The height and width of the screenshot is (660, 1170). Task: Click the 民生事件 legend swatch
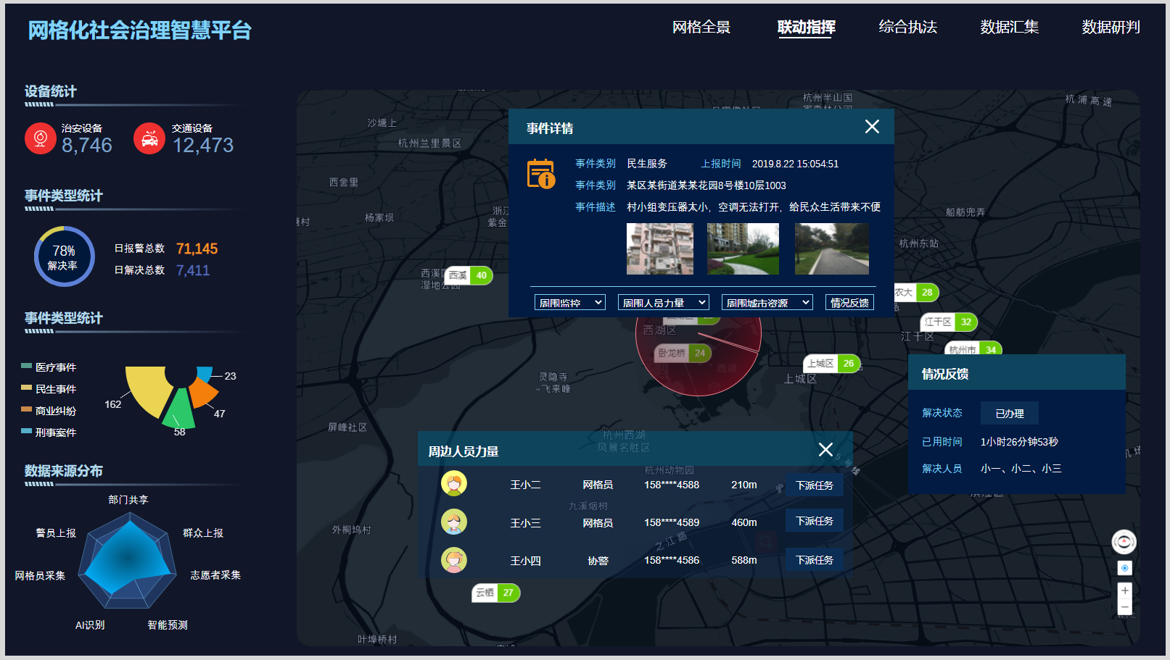pyautogui.click(x=27, y=388)
